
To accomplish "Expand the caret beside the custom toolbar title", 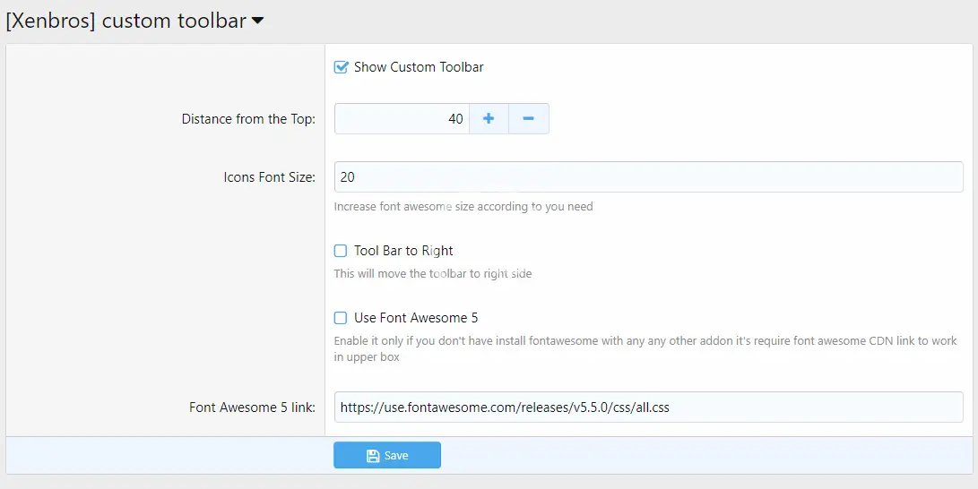I will (x=258, y=21).
